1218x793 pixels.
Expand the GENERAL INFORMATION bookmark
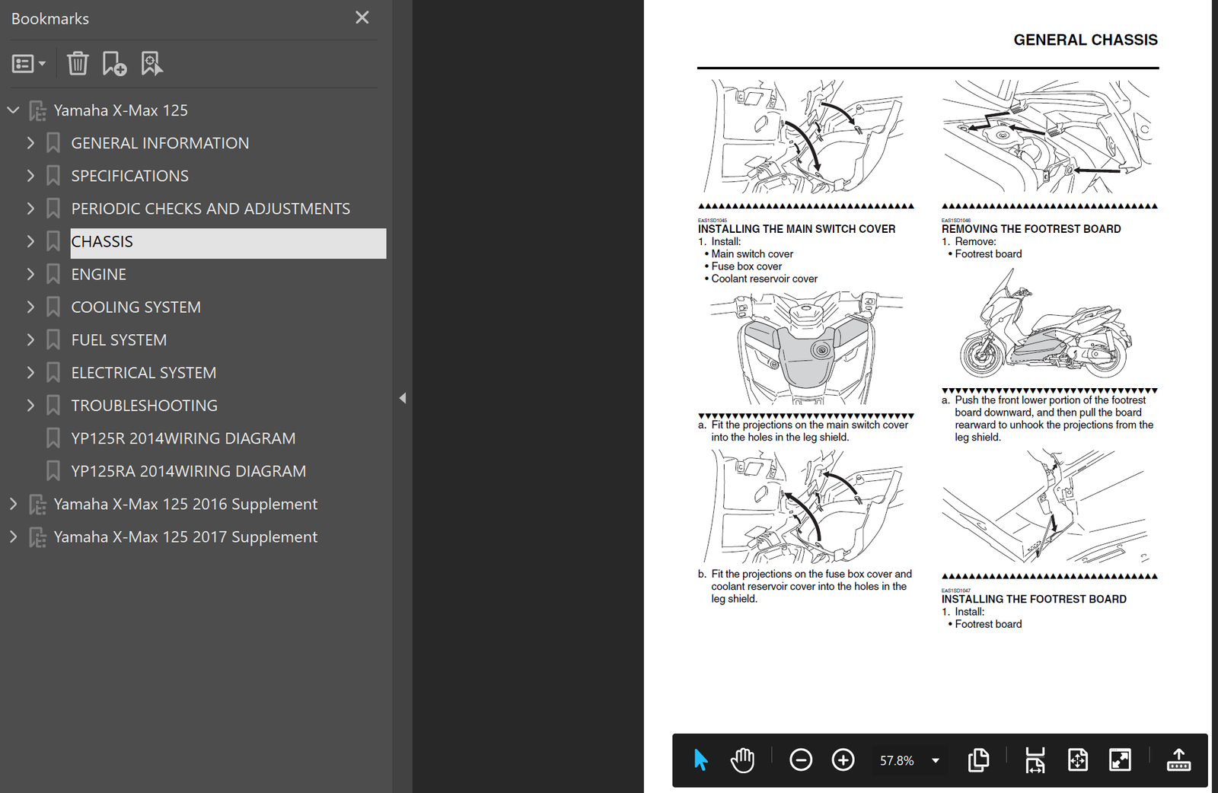click(x=30, y=143)
